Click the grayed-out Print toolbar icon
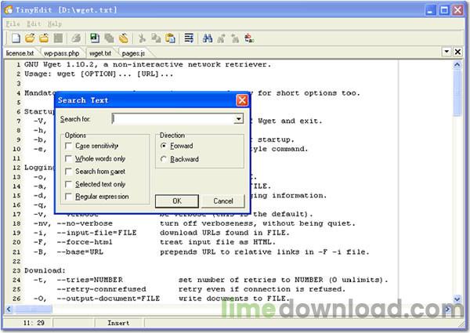This screenshot has width=470, height=333. coord(76,38)
